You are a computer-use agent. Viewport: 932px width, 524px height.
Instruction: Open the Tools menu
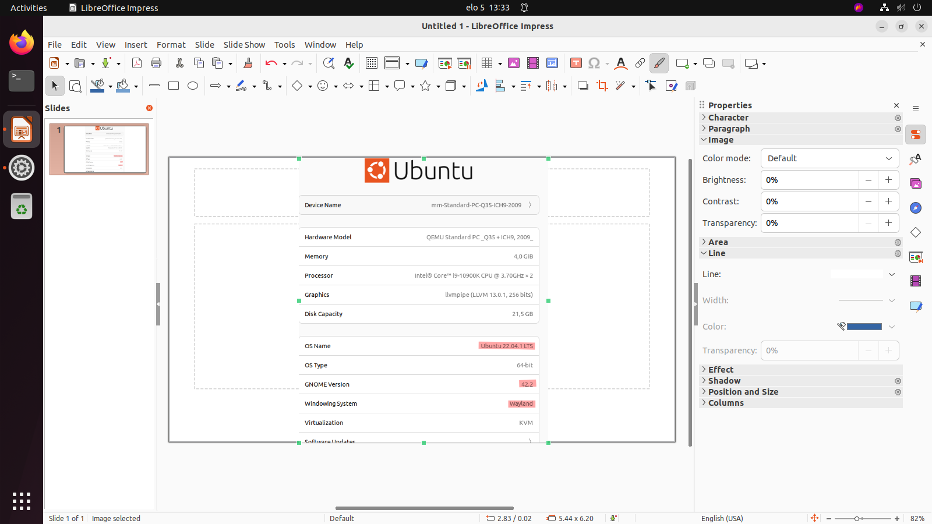click(x=285, y=45)
